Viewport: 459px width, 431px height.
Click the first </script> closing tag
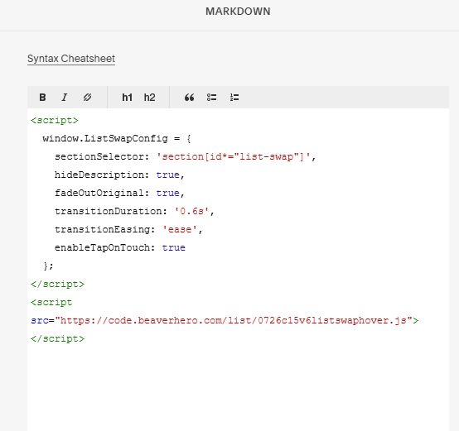click(x=58, y=284)
